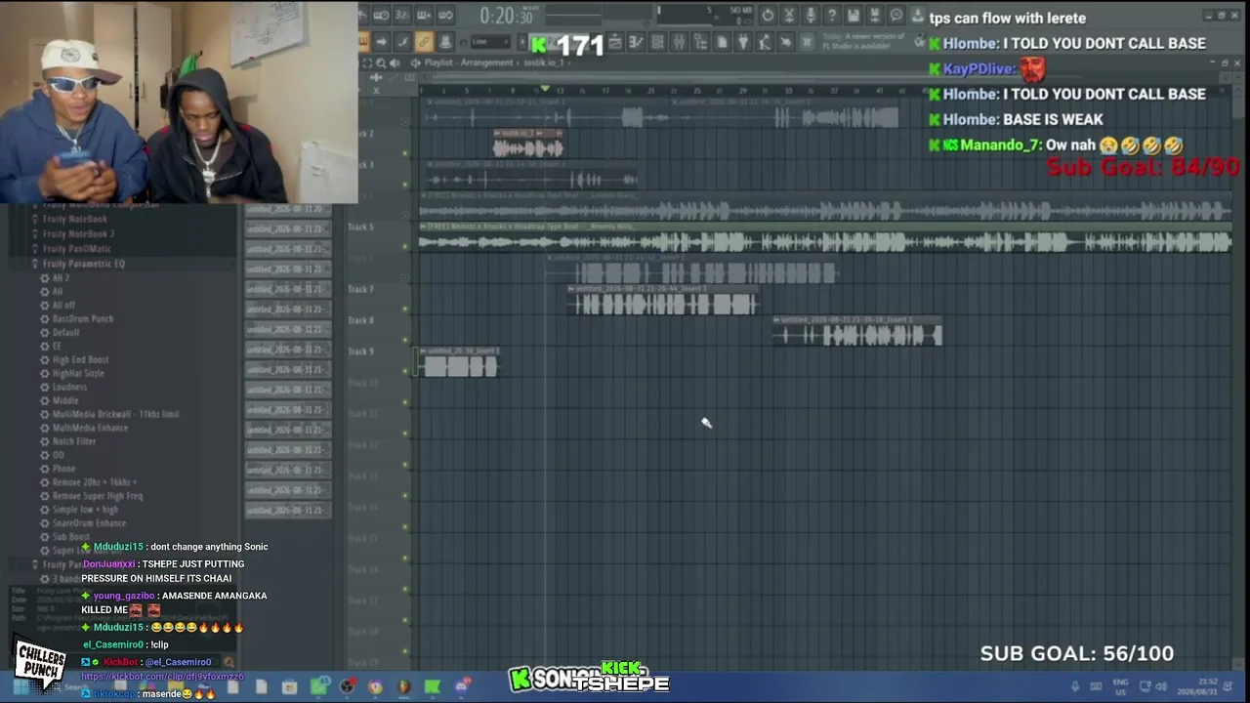Viewport: 1250px width, 703px height.
Task: Select the High End Boost preset
Action: coord(80,360)
